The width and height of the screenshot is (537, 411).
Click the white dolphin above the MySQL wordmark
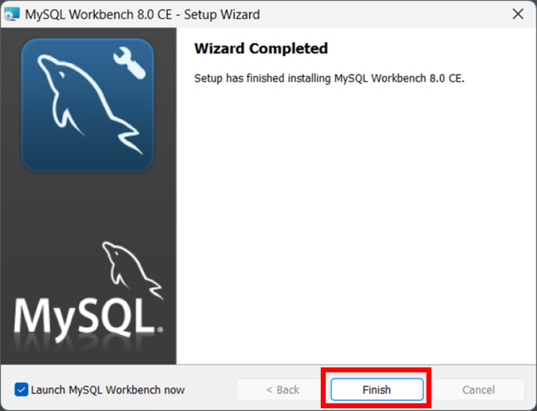(x=131, y=269)
